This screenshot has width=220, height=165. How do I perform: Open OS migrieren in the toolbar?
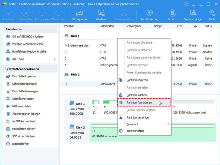pos(79,15)
